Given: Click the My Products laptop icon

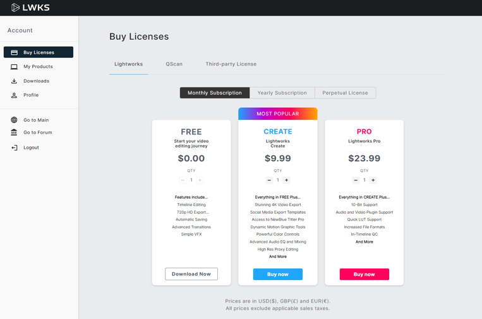Looking at the screenshot, I should (14, 67).
